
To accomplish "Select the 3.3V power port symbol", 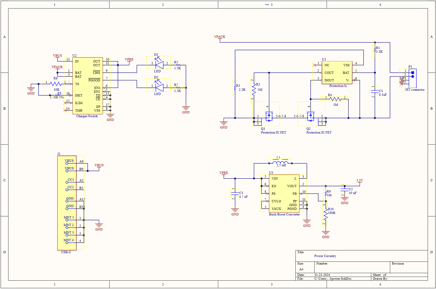I will (359, 181).
